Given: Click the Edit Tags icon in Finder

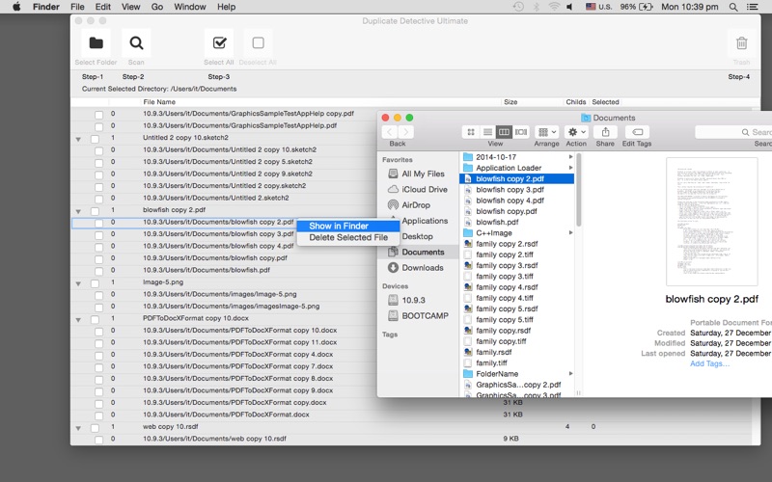Looking at the screenshot, I should [x=637, y=132].
